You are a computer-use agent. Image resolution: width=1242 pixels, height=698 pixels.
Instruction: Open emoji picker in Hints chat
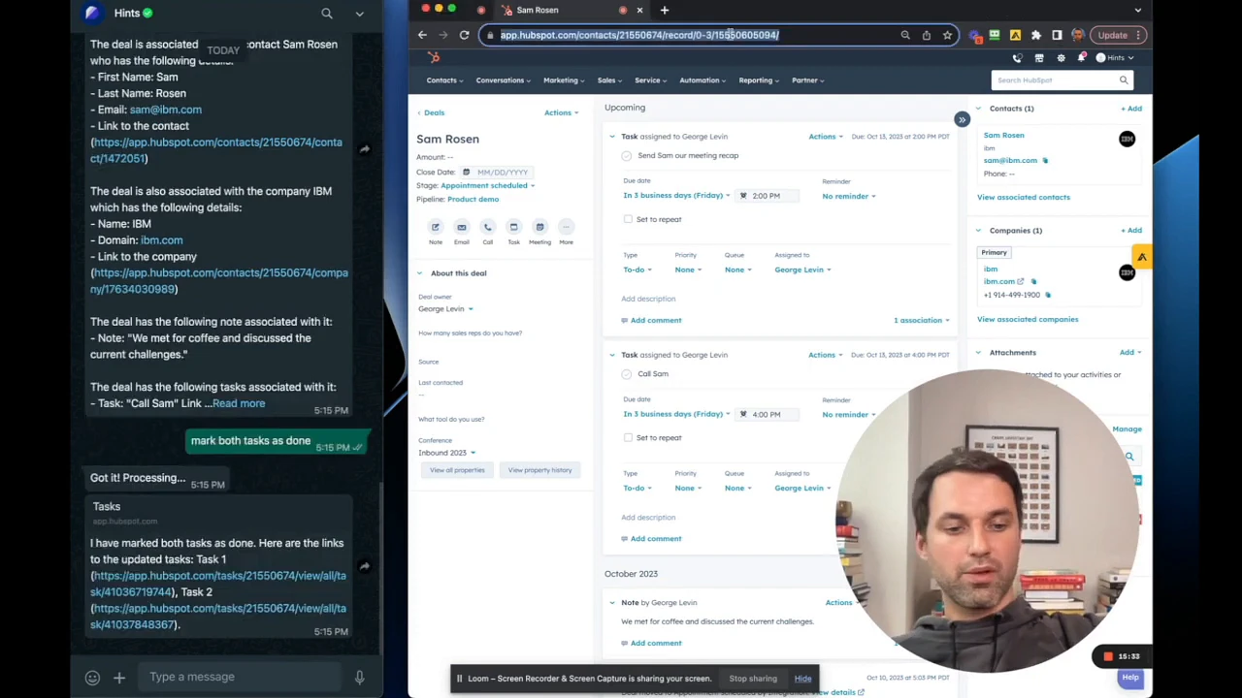click(92, 678)
